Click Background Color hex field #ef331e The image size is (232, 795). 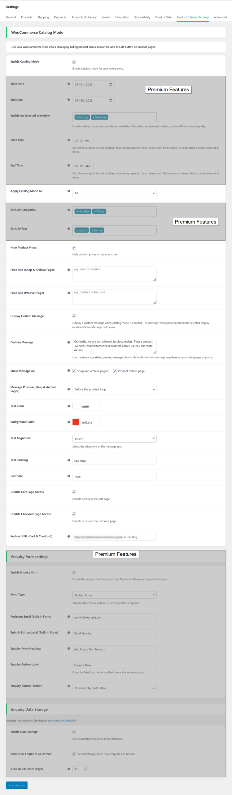(90, 423)
